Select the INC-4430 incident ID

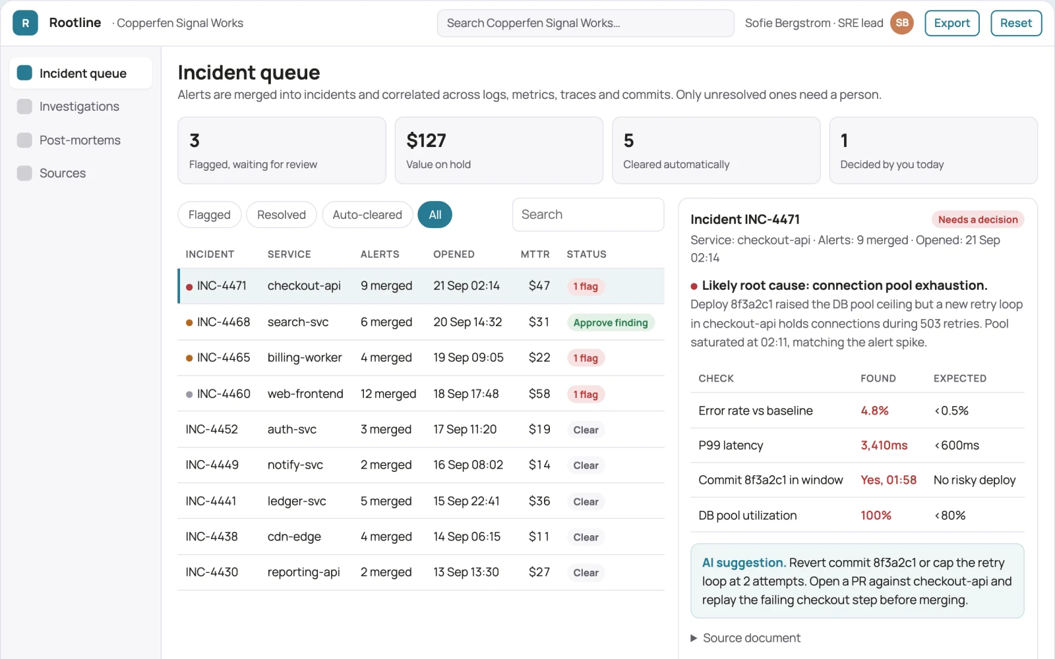212,572
